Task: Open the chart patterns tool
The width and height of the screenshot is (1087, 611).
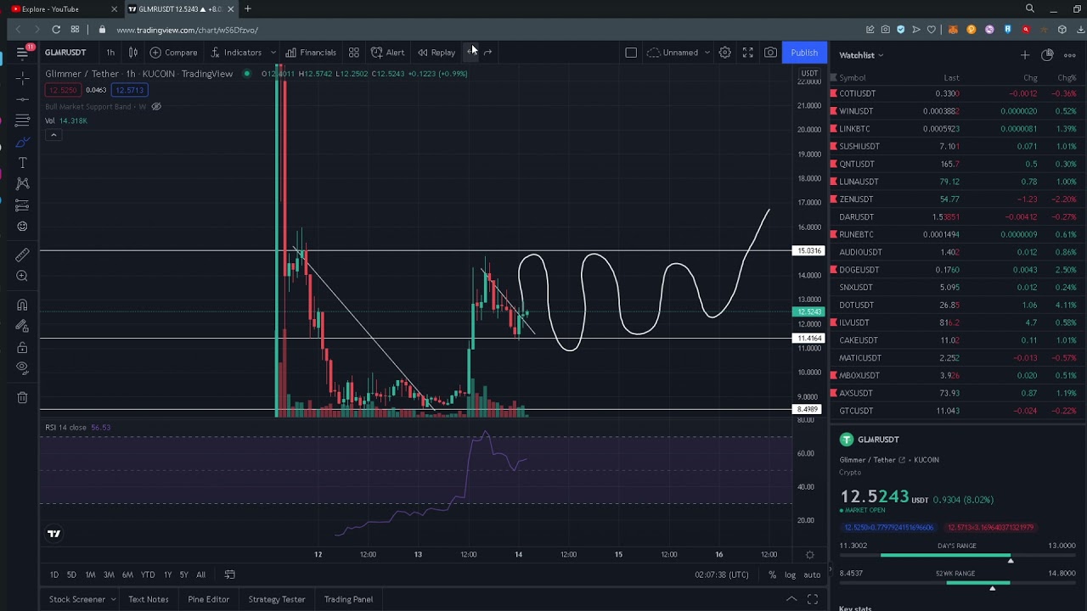Action: click(x=22, y=184)
